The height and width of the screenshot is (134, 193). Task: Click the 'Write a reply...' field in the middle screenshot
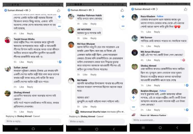click(x=96, y=121)
